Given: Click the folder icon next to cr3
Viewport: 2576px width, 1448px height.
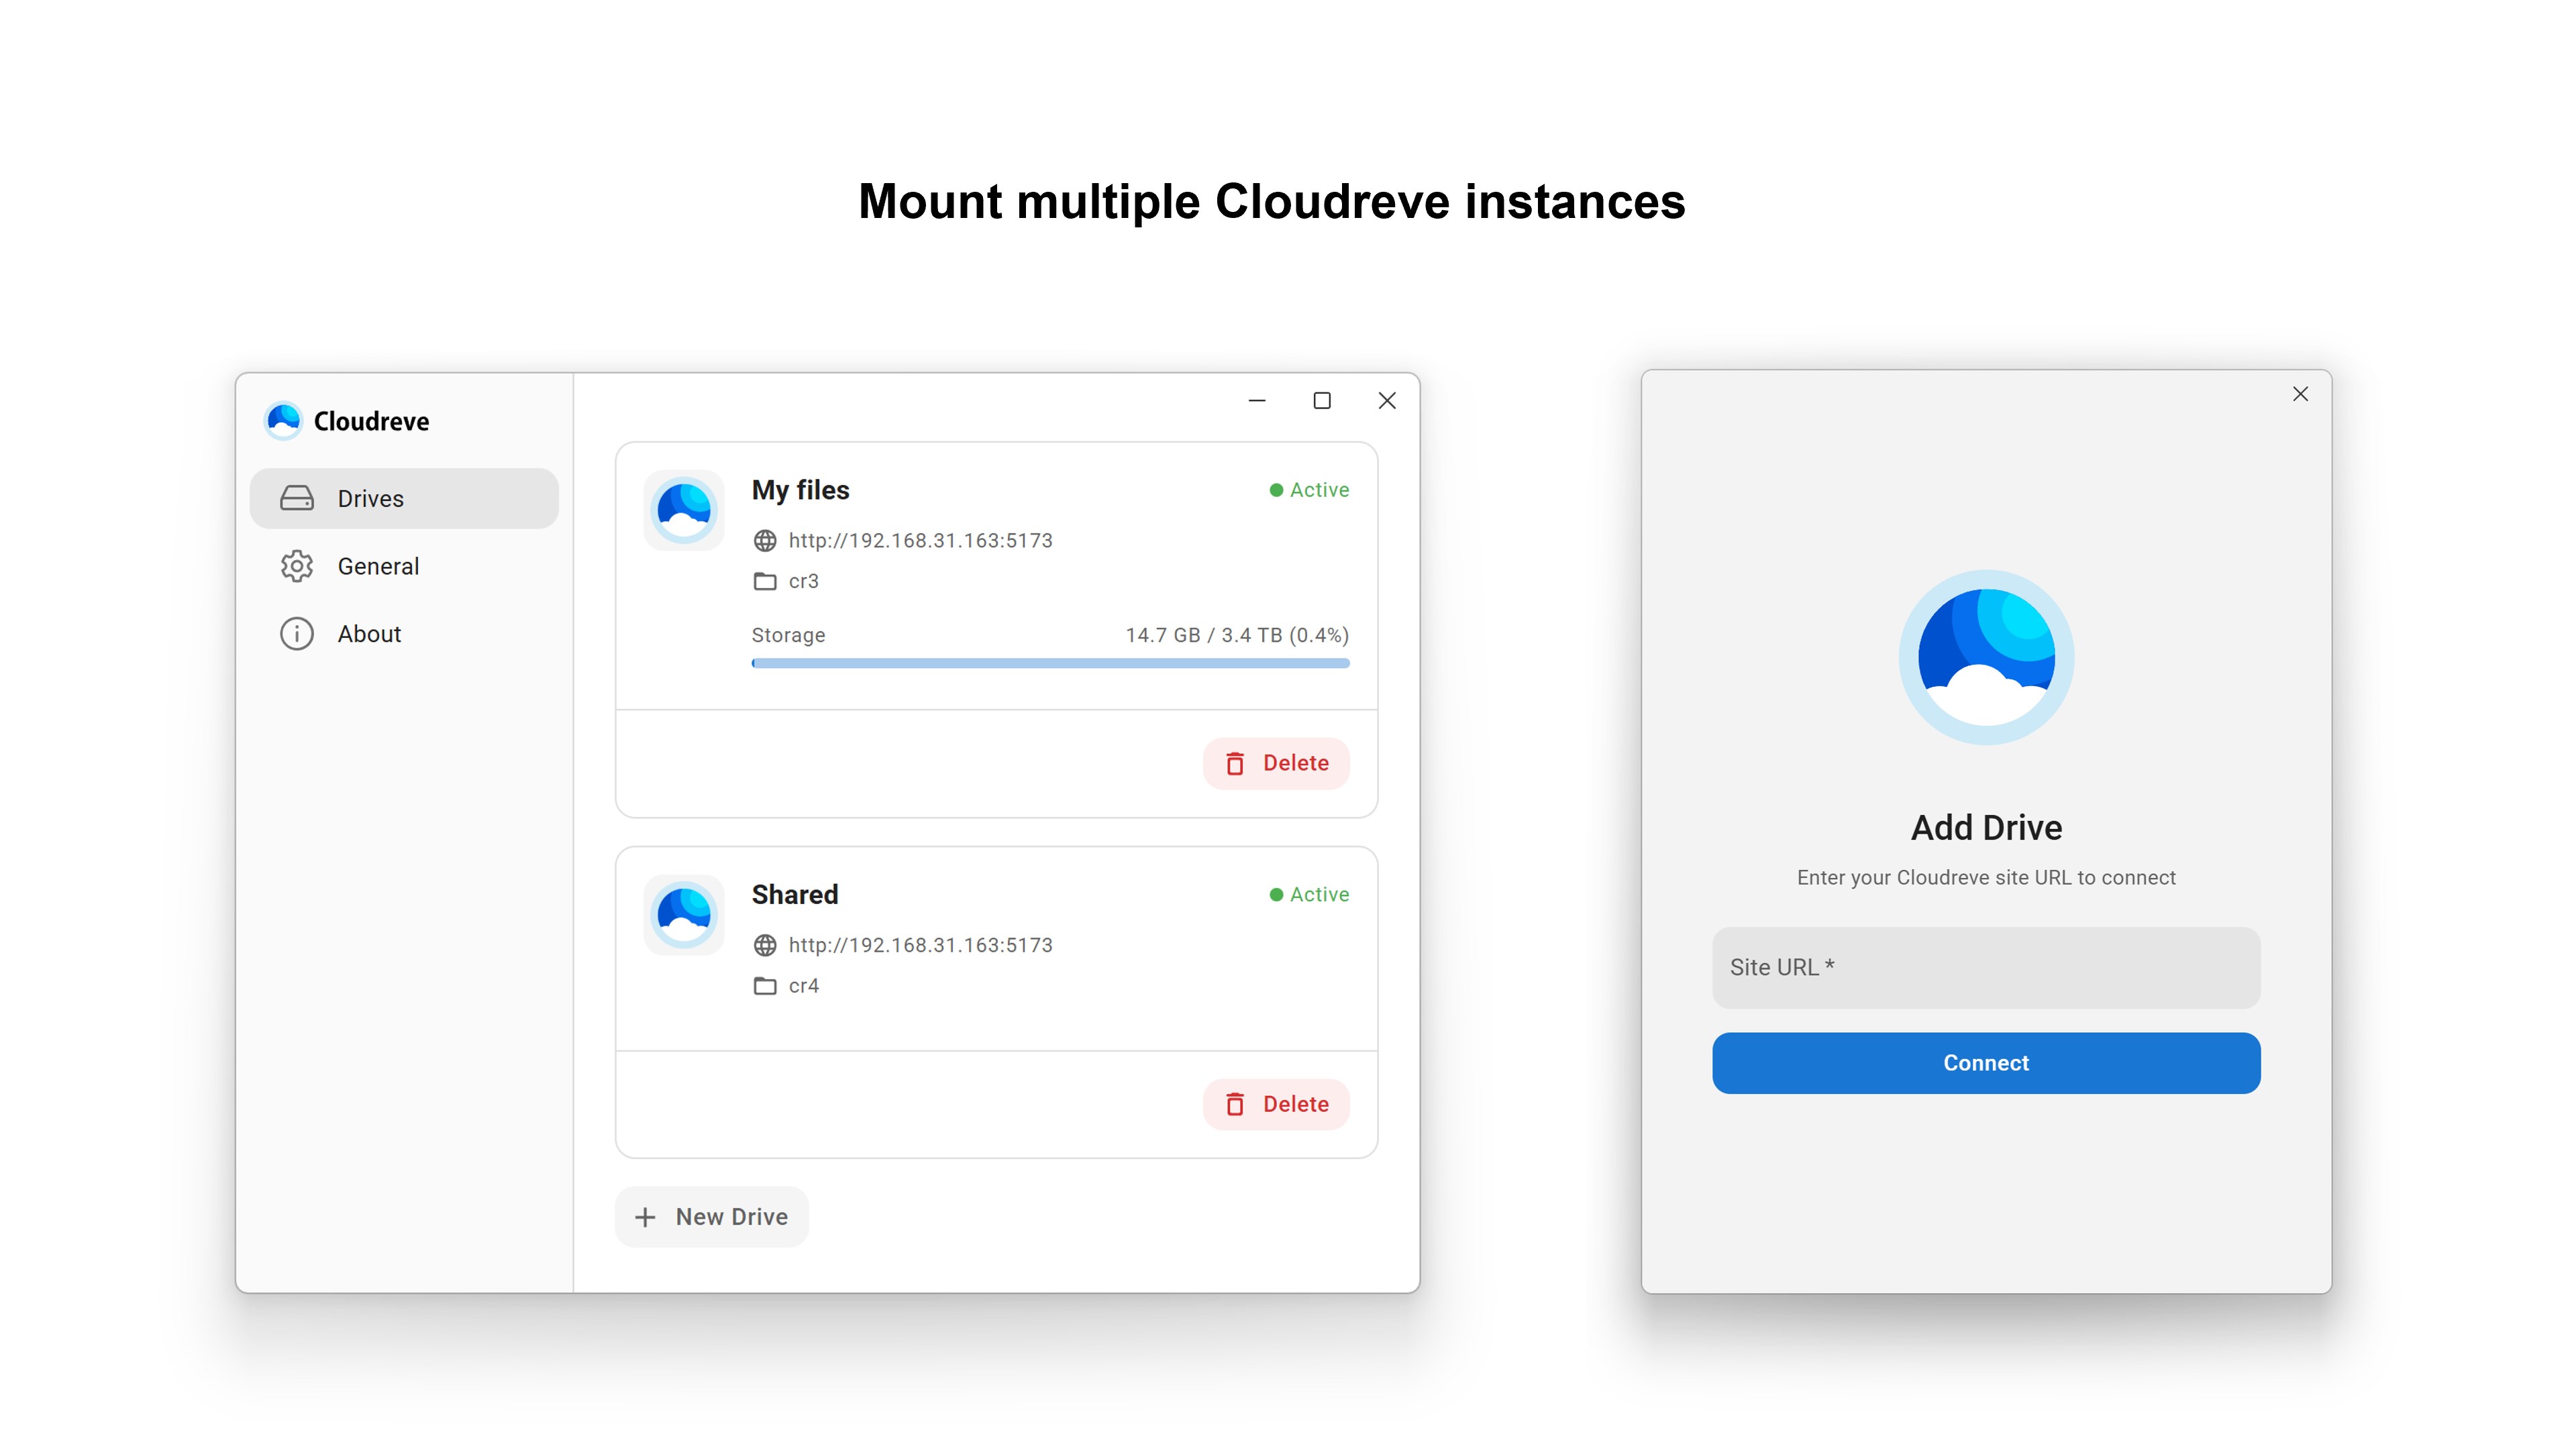Looking at the screenshot, I should pyautogui.click(x=765, y=581).
